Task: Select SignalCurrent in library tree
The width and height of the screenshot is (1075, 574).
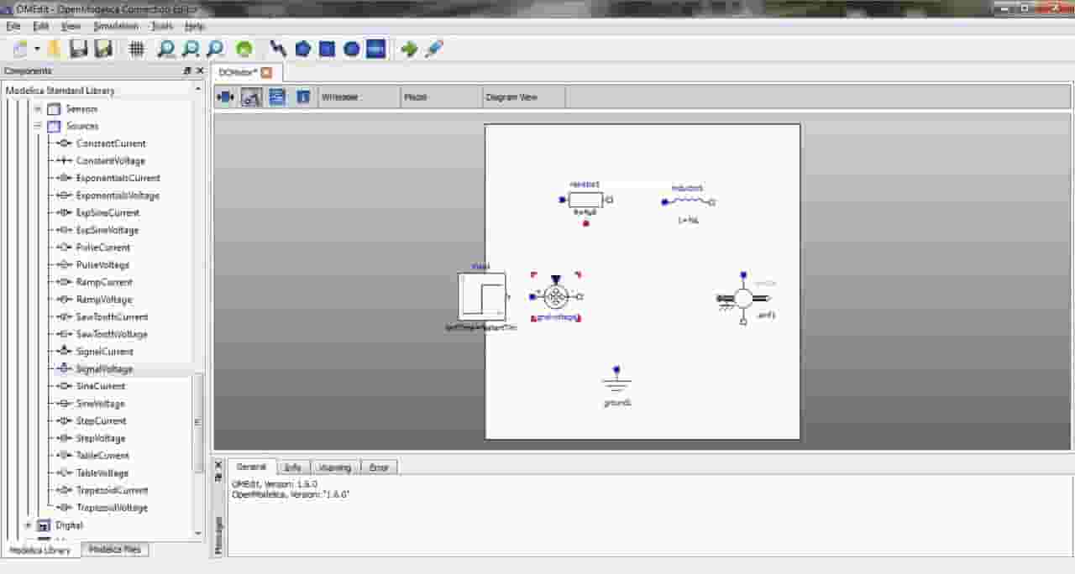Action: point(105,352)
